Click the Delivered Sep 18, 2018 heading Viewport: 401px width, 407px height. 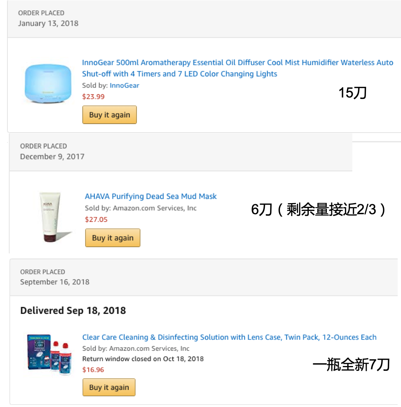[73, 311]
